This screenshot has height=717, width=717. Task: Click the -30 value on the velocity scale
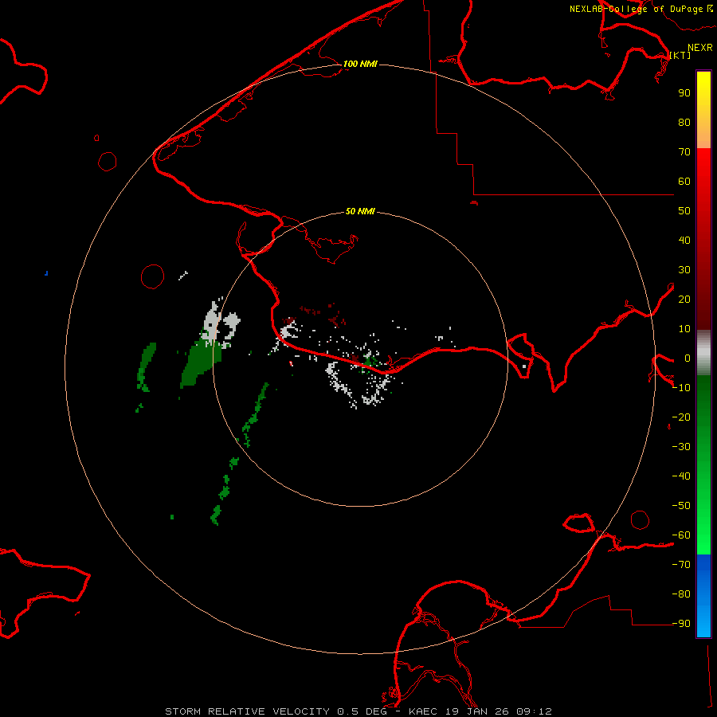[681, 447]
